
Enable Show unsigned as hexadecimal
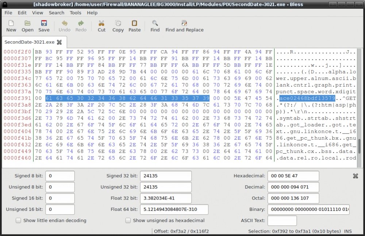tap(128, 220)
